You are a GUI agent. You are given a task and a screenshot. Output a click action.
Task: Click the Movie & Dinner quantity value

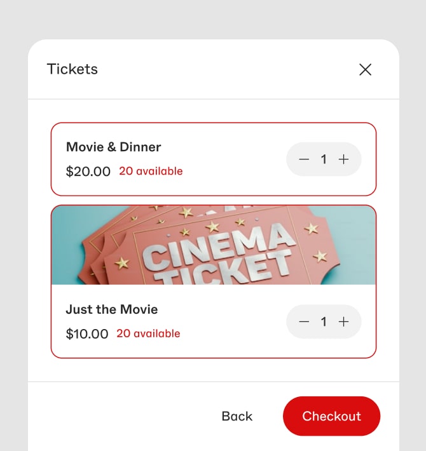point(324,159)
